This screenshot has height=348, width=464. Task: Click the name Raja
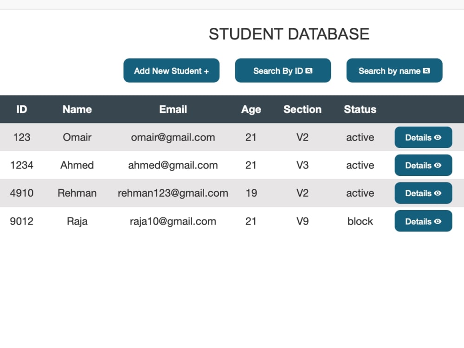pos(77,222)
